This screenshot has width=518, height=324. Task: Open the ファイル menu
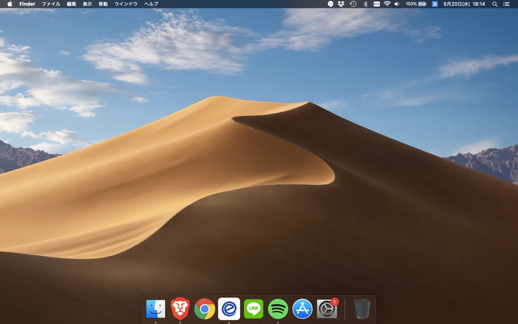click(51, 4)
